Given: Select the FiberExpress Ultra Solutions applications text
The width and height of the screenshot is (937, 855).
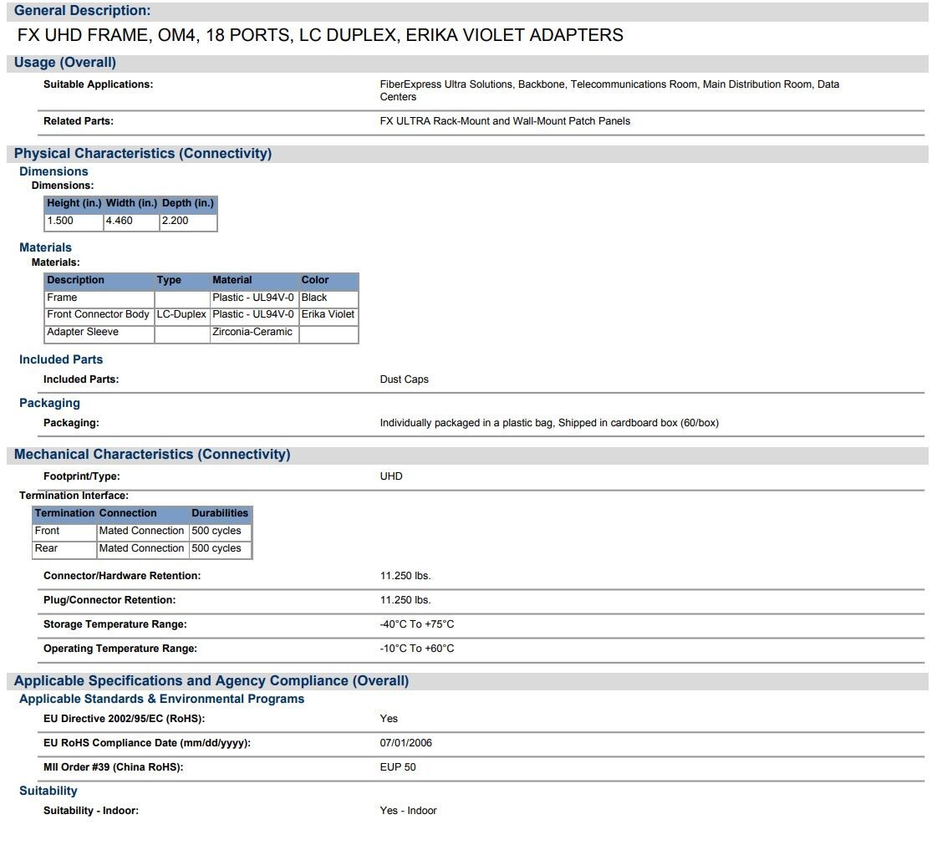Looking at the screenshot, I should pyautogui.click(x=609, y=91).
